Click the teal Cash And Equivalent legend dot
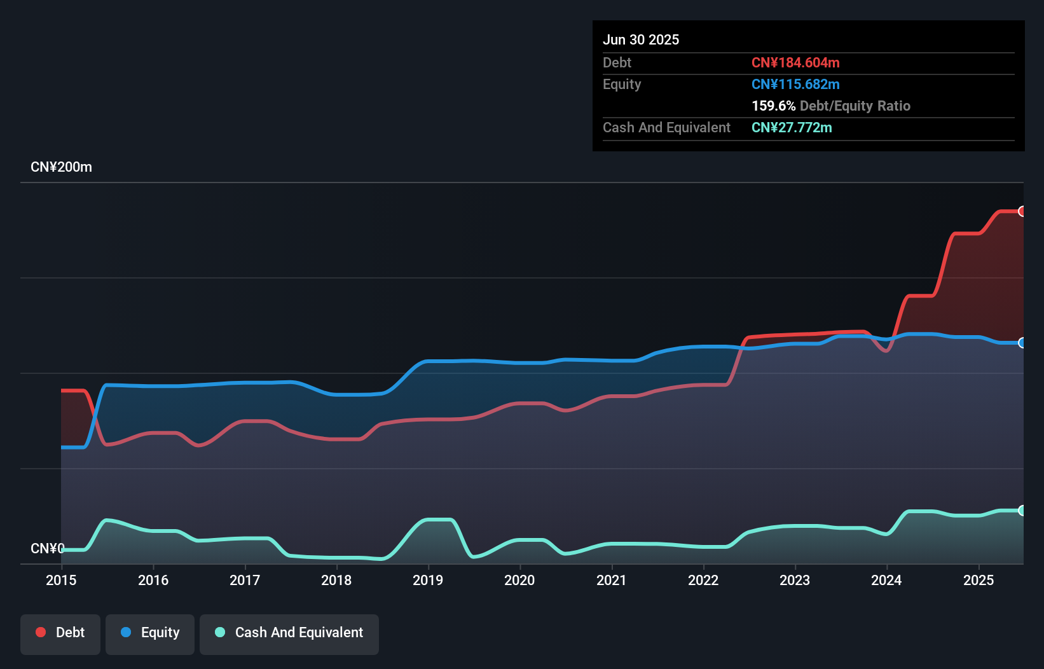Viewport: 1044px width, 669px height. 219,632
